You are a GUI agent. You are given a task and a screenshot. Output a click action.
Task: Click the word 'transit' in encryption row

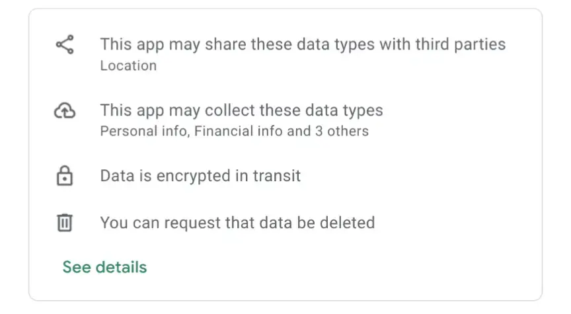pos(277,176)
